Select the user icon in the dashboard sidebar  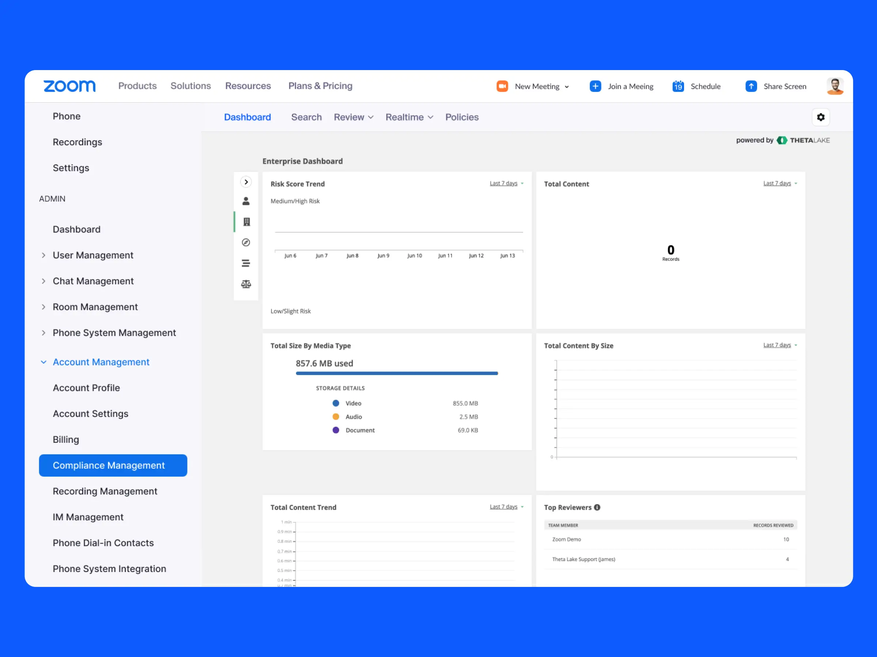click(x=246, y=201)
